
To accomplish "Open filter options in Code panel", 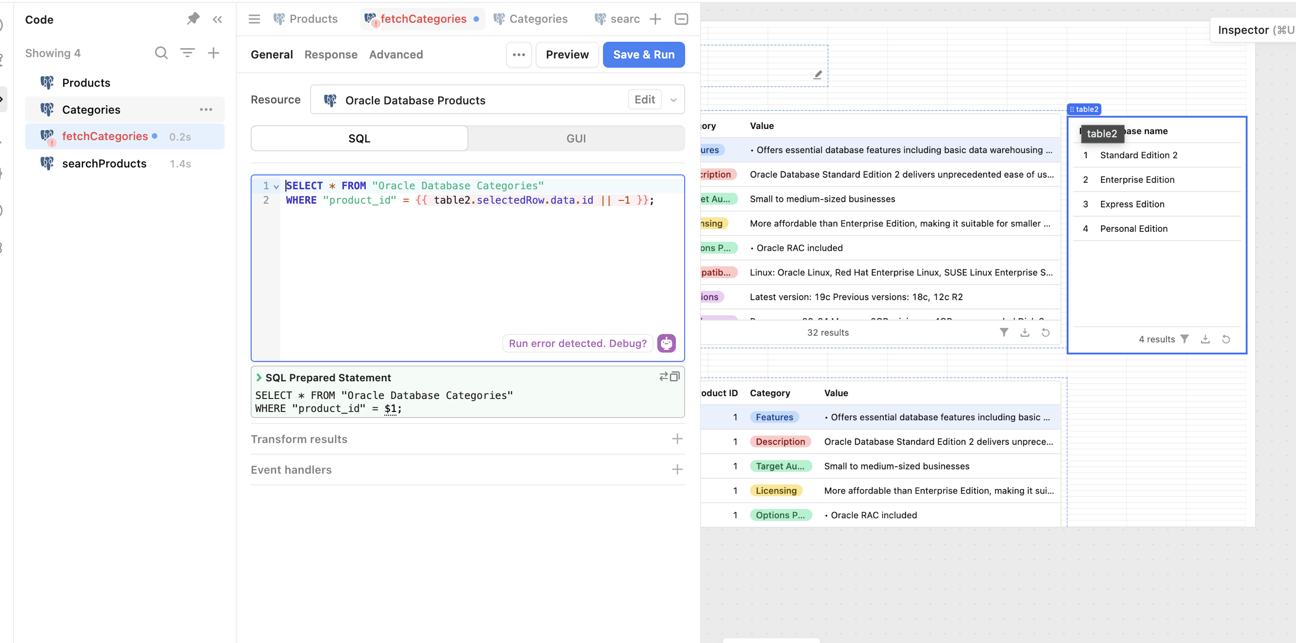I will (x=188, y=53).
